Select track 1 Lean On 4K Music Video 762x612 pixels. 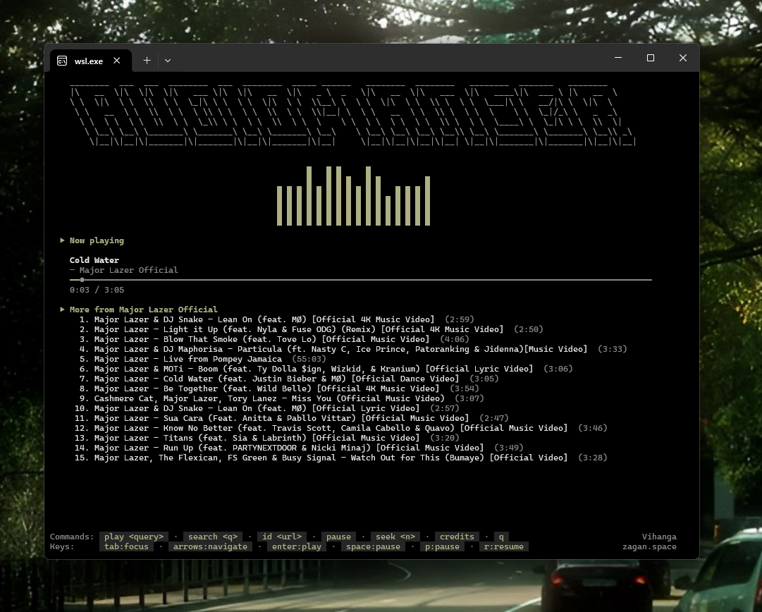(x=276, y=319)
